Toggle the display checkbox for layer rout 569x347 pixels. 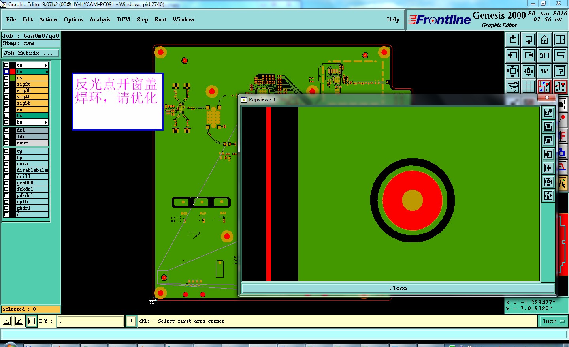tap(6, 143)
